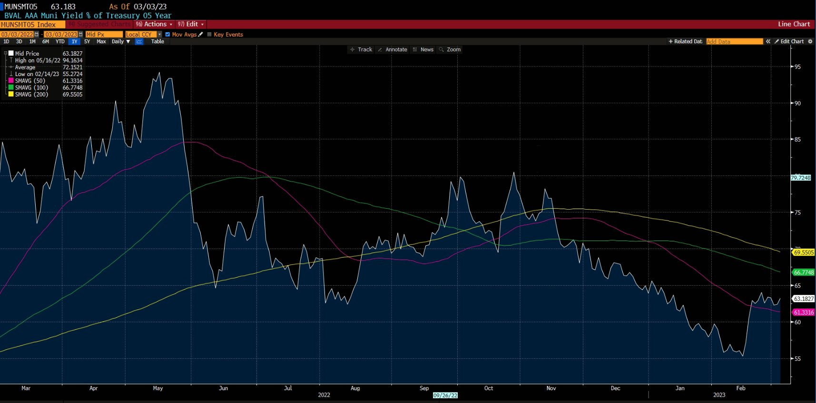Select the Max time range
The width and height of the screenshot is (816, 403).
coord(101,41)
